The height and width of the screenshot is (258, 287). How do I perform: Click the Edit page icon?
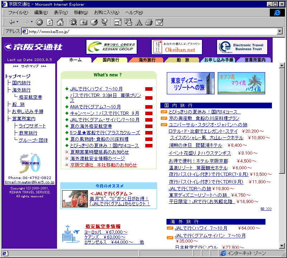pos(159,22)
